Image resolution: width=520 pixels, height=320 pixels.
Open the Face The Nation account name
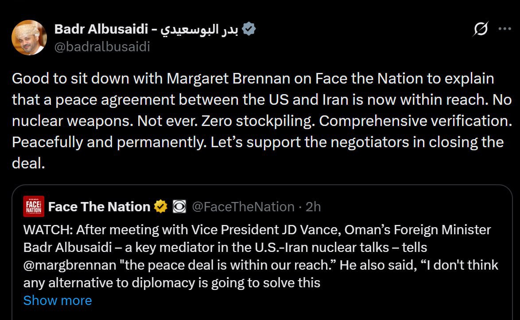click(x=99, y=206)
